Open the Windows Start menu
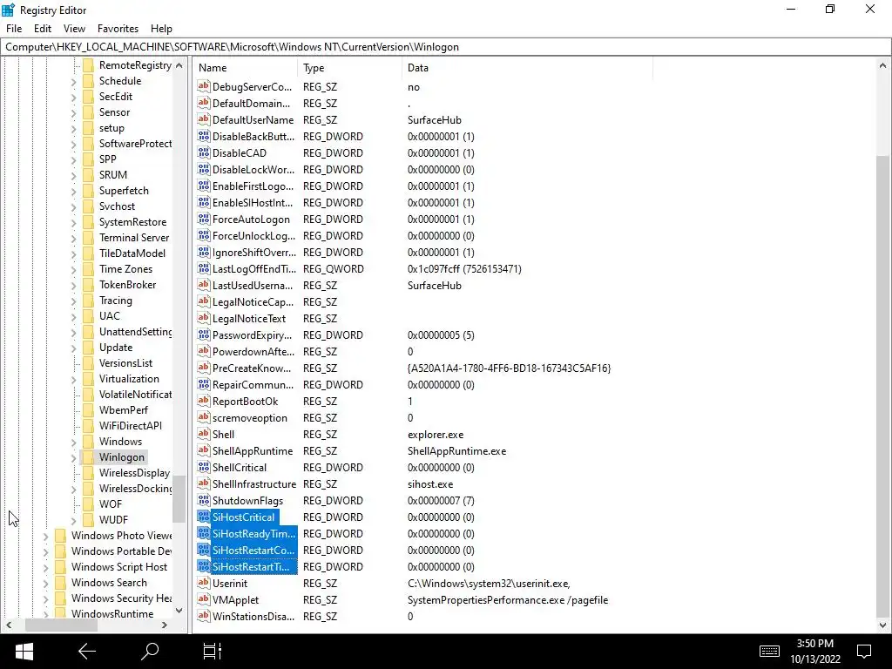Viewport: 892px width, 669px height. click(x=24, y=652)
